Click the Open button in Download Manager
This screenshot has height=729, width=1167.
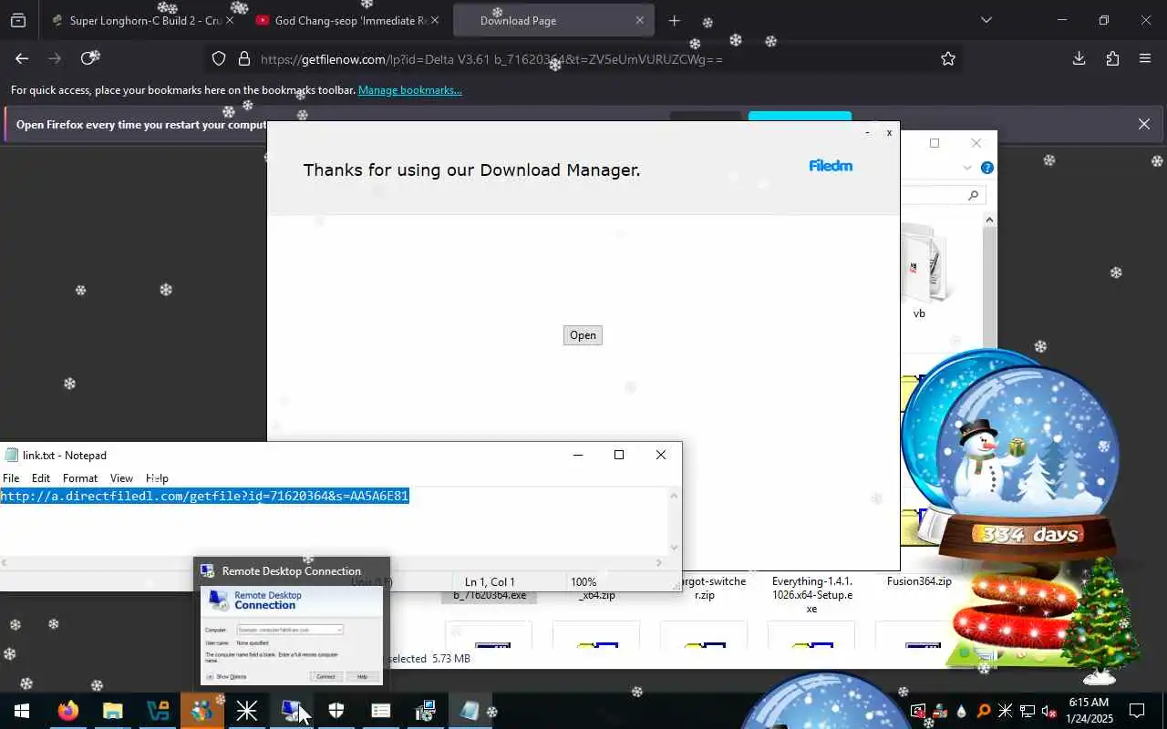583,335
